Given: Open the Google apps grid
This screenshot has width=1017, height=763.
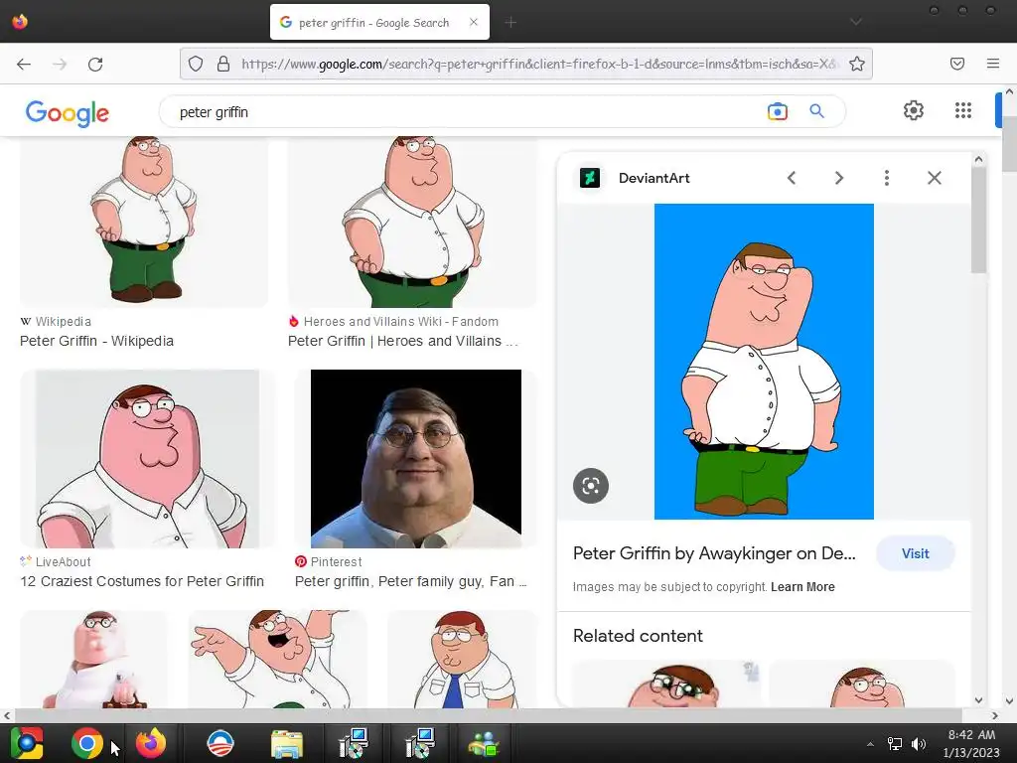Looking at the screenshot, I should coord(963,110).
